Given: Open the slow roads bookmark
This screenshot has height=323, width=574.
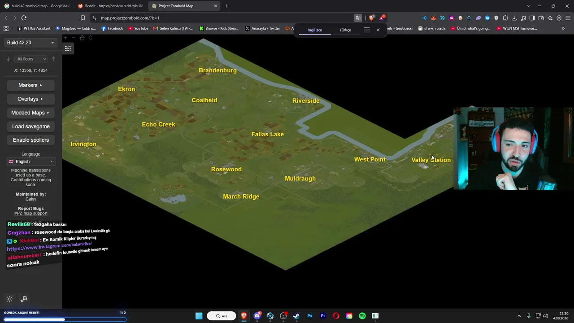Looking at the screenshot, I should [432, 28].
